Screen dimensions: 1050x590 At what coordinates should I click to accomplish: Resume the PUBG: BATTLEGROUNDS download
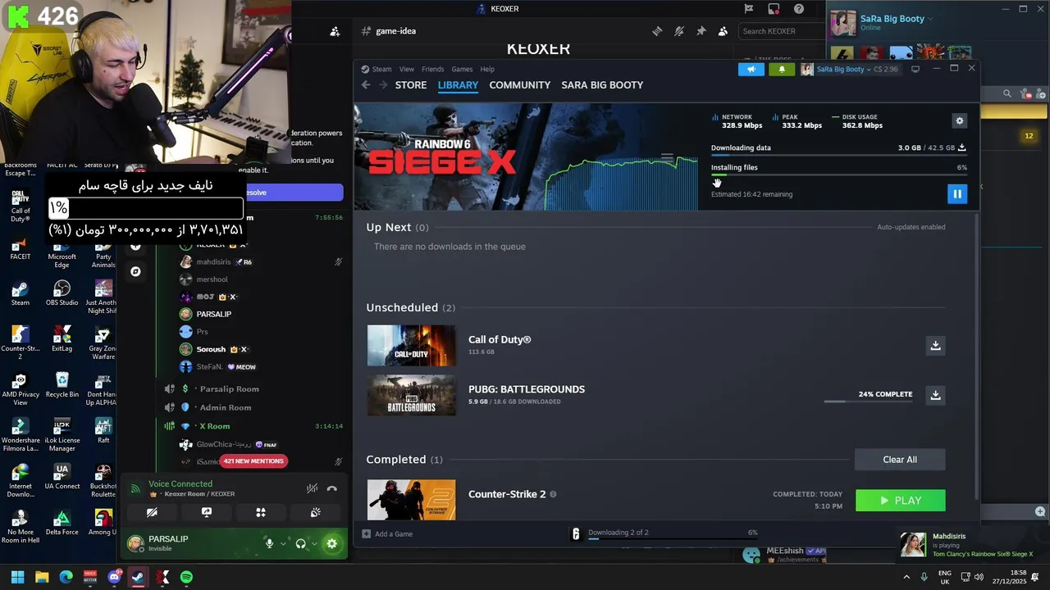[x=935, y=395]
